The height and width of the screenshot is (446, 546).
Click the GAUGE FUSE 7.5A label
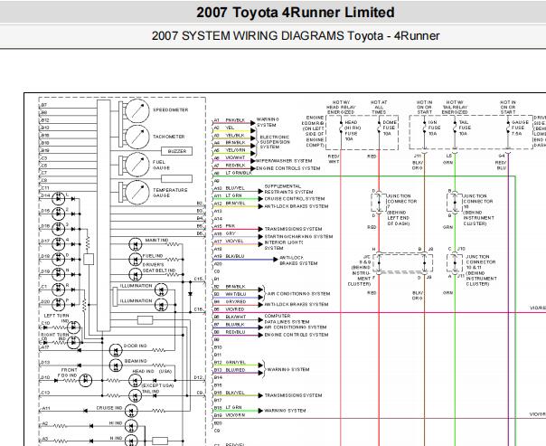click(520, 128)
